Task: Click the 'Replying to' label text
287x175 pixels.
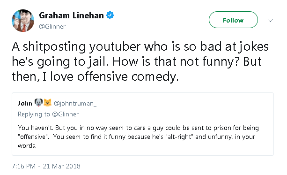Action: click(x=34, y=114)
